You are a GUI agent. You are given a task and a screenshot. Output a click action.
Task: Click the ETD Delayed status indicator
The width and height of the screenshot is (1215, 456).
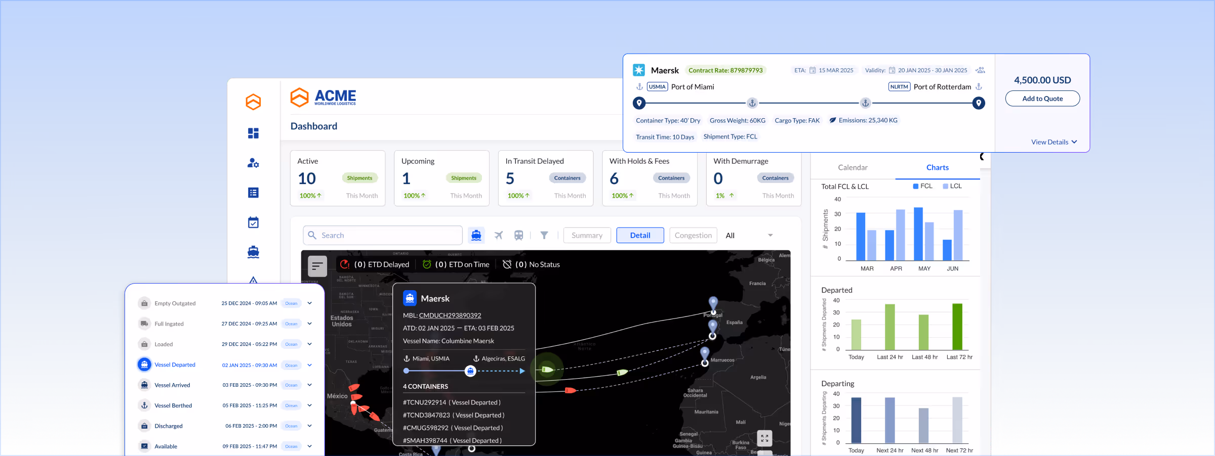coord(375,264)
